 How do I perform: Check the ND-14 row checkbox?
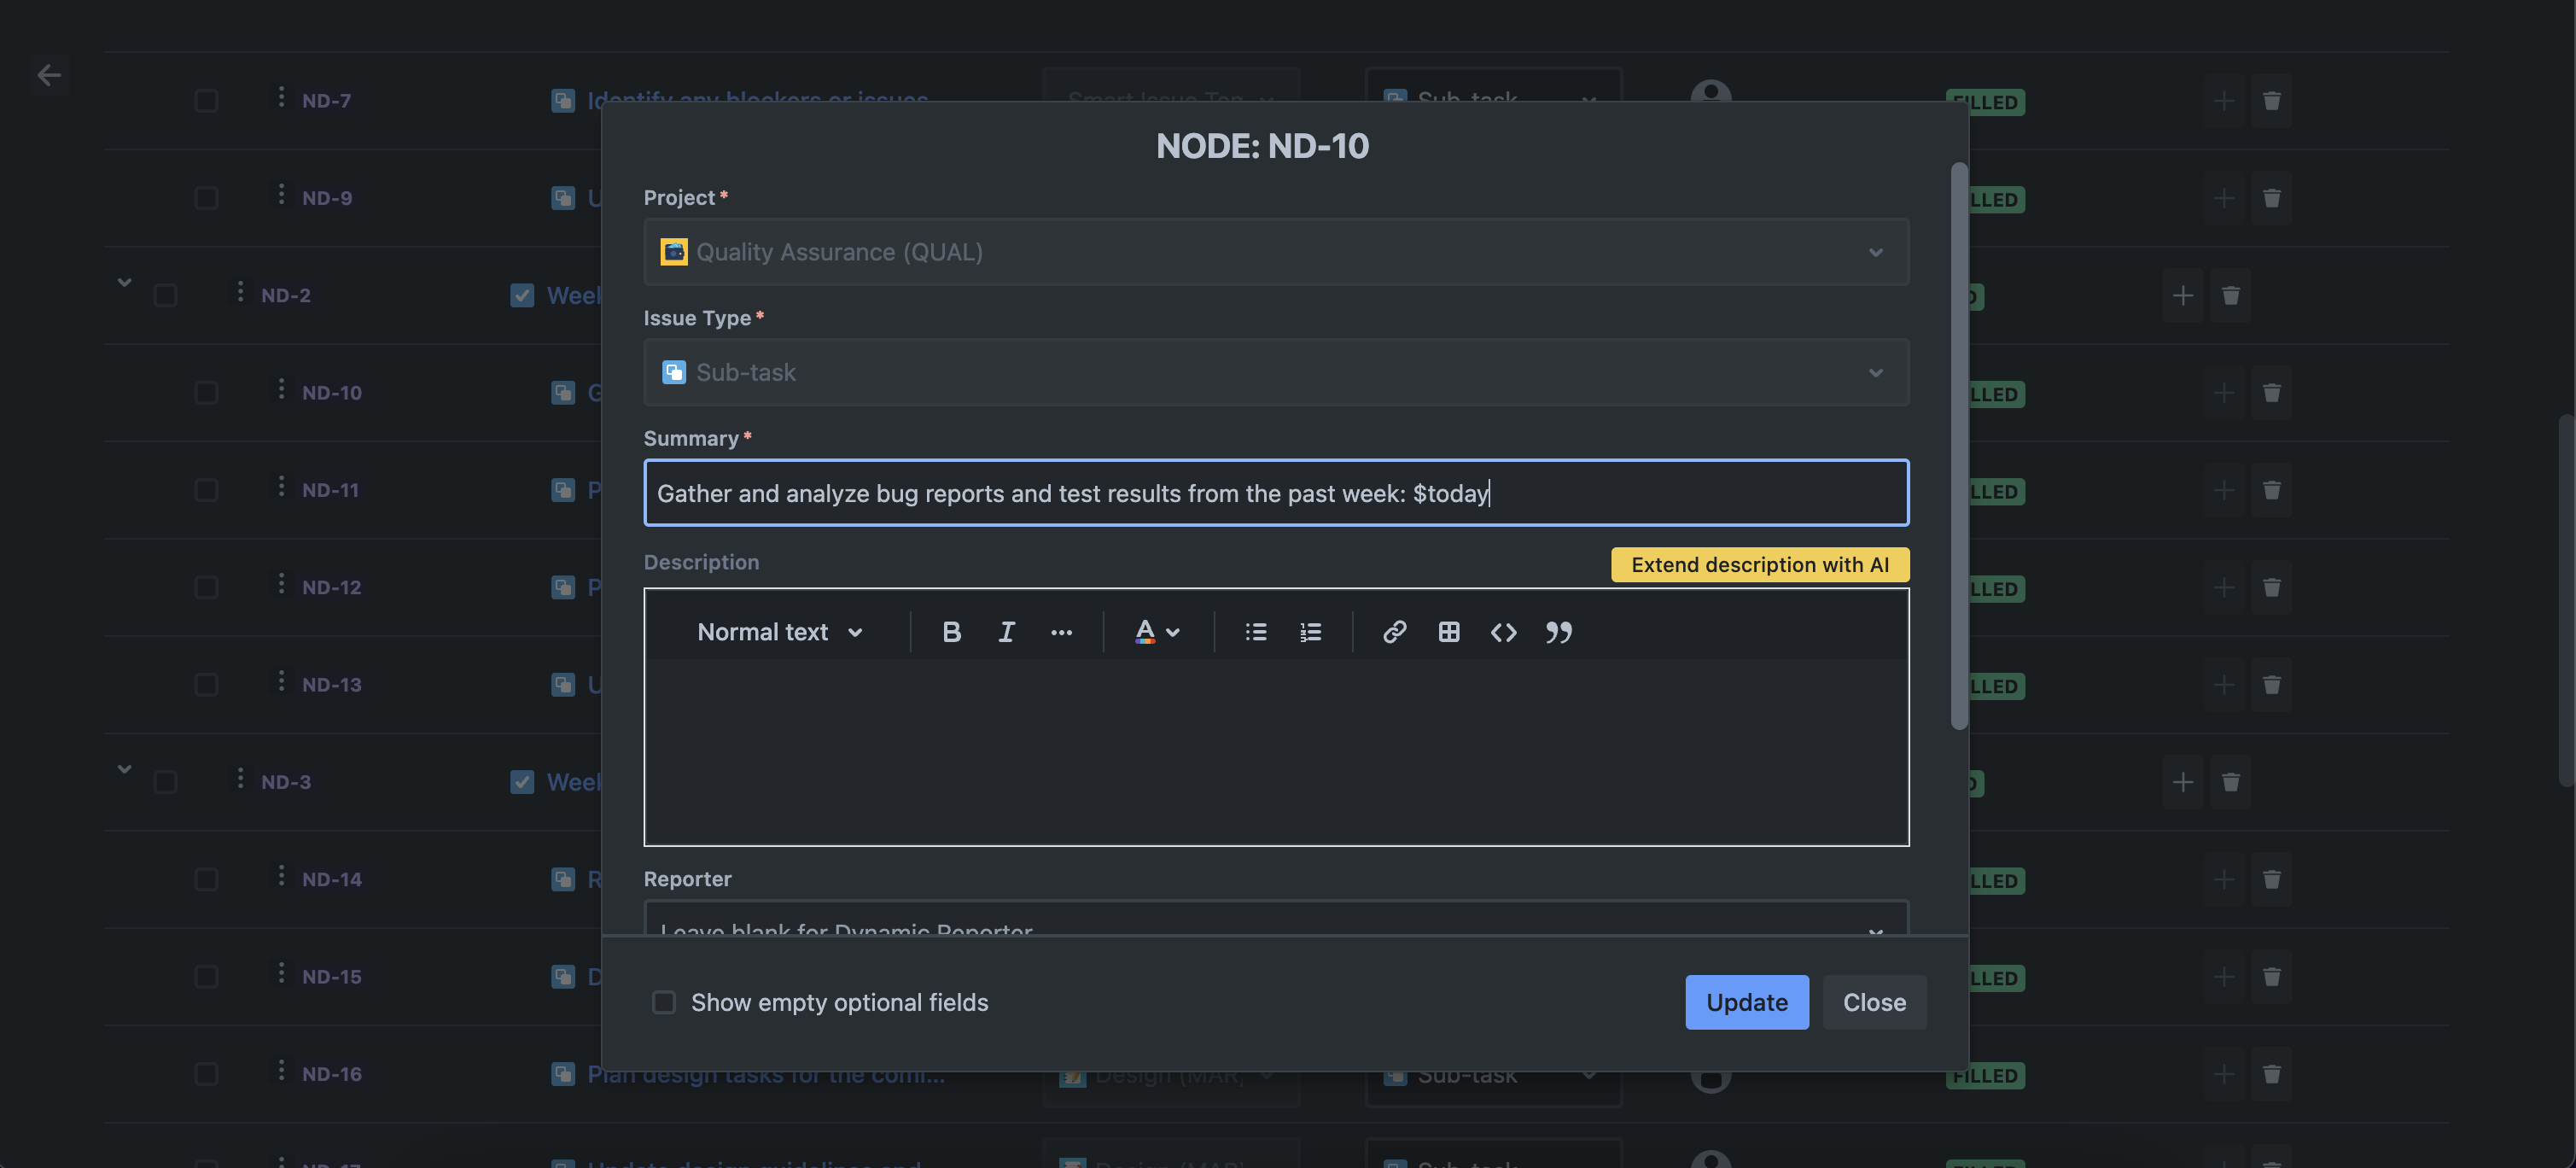(x=206, y=879)
